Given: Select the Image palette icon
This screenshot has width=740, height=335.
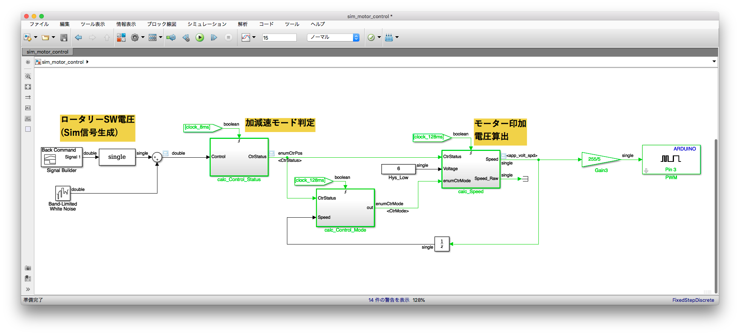Looking at the screenshot, I should point(28,118).
